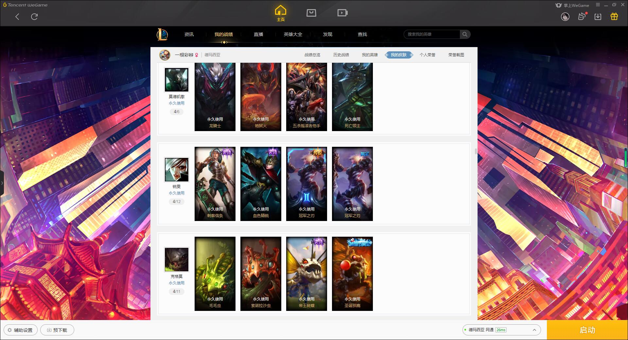Click the 4/12 skin count badge
Screen dimensions: 628x340
click(x=177, y=202)
